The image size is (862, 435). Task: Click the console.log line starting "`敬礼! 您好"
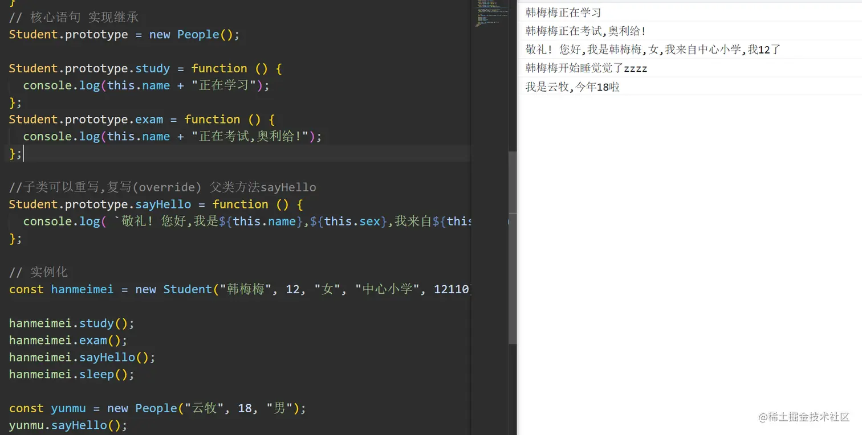(247, 221)
